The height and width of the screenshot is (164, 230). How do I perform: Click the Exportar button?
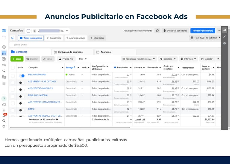[207, 59]
